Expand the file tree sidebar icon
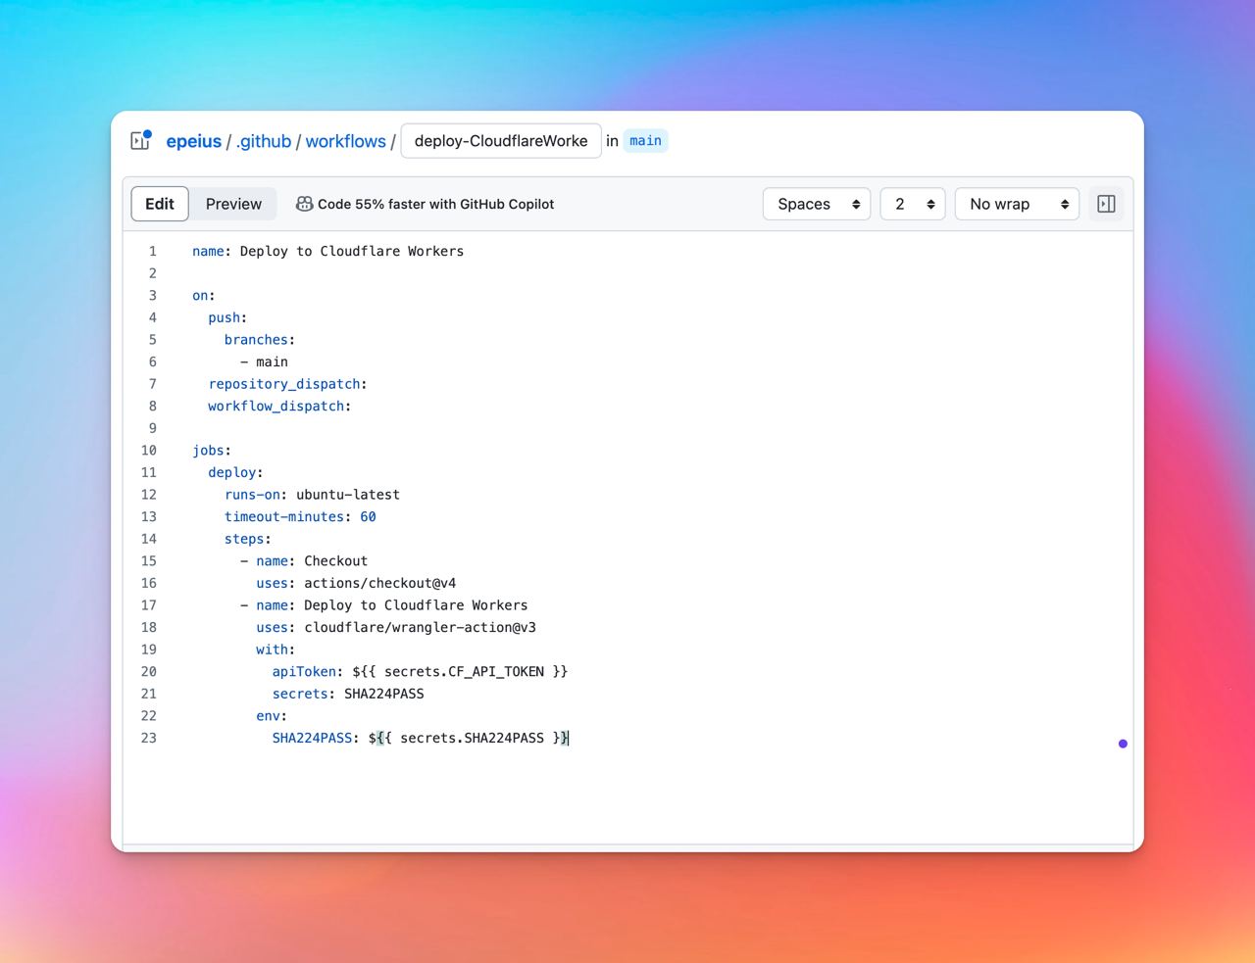The width and height of the screenshot is (1255, 963). coord(141,140)
